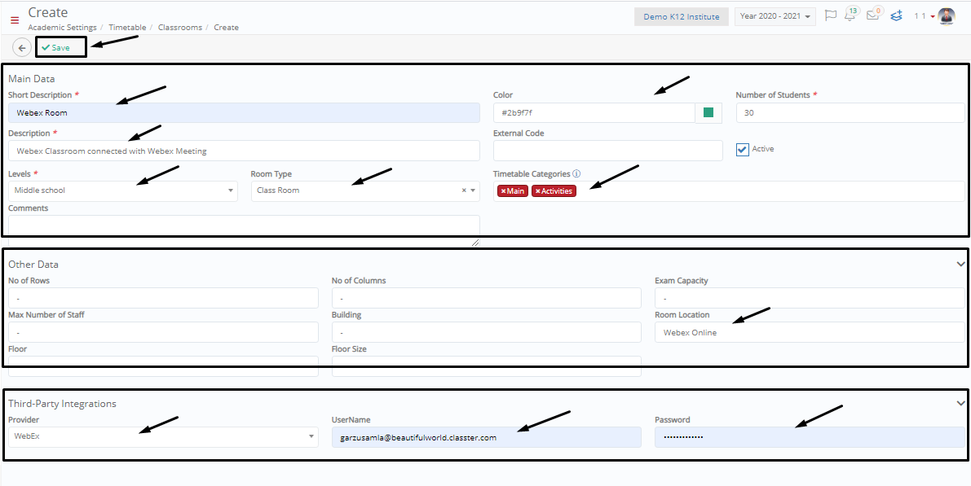Remove the Main category tag

pyautogui.click(x=504, y=191)
